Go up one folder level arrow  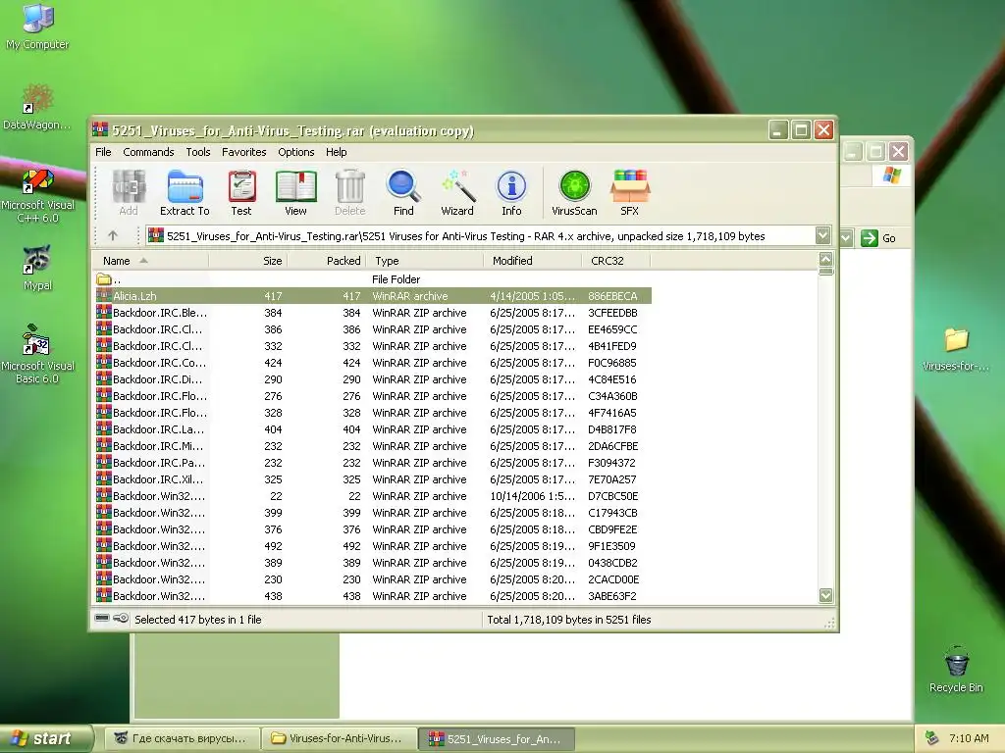click(113, 235)
